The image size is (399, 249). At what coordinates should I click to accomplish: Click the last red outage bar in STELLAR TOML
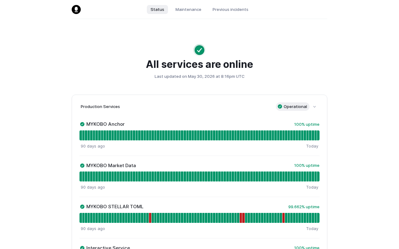(x=283, y=218)
